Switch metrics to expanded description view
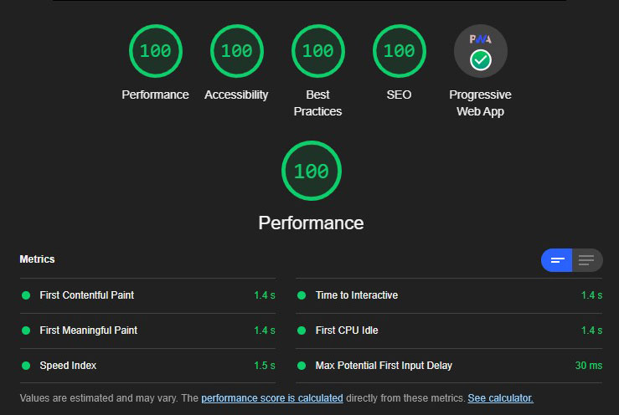This screenshot has height=415, width=619. (x=586, y=260)
